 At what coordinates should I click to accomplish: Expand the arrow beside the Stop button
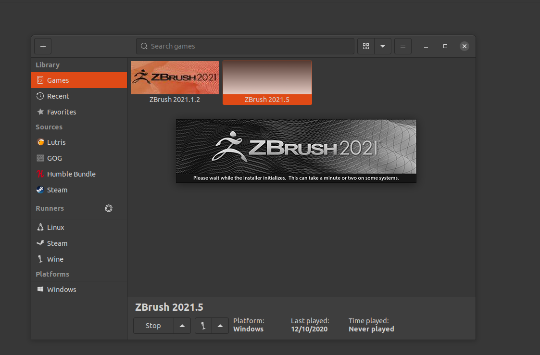(182, 326)
